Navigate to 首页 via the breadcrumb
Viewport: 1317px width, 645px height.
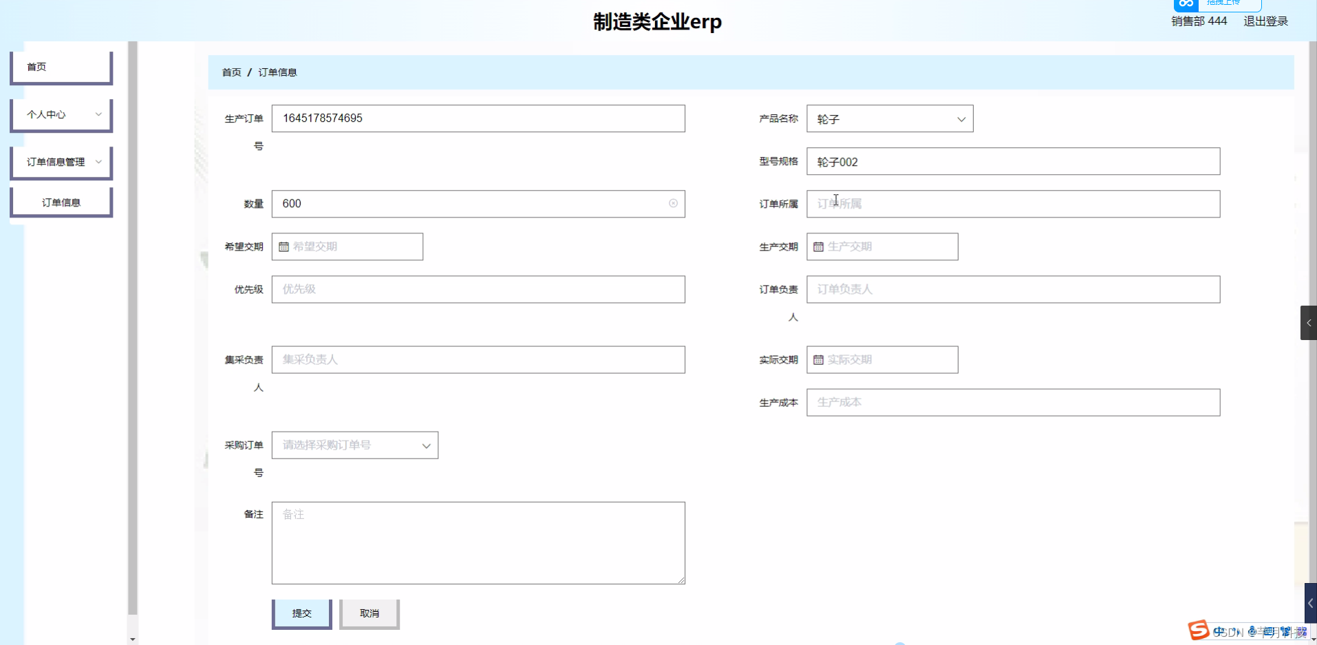231,72
